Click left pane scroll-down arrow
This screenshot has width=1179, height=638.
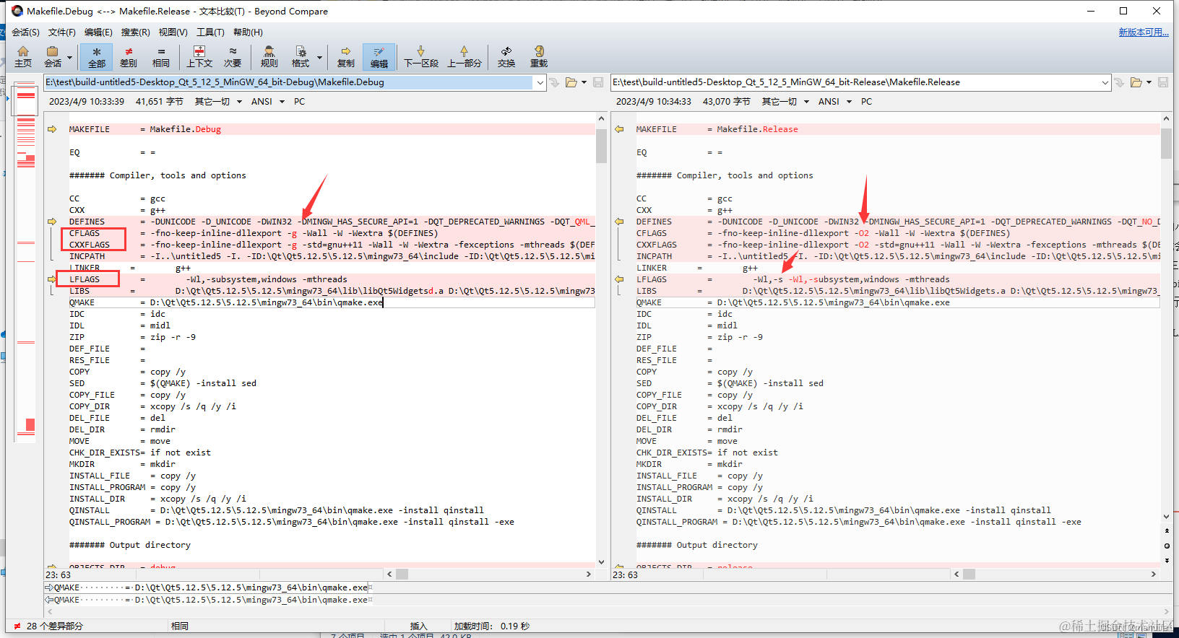point(601,562)
